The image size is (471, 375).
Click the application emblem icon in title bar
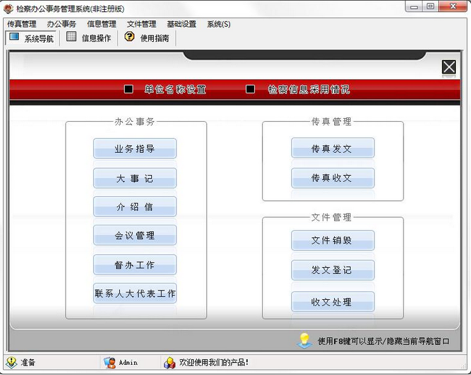coord(8,9)
